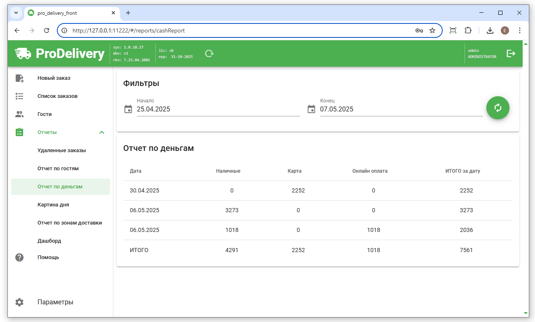Click the logout icon in header
This screenshot has height=322, width=535.
pos(511,53)
